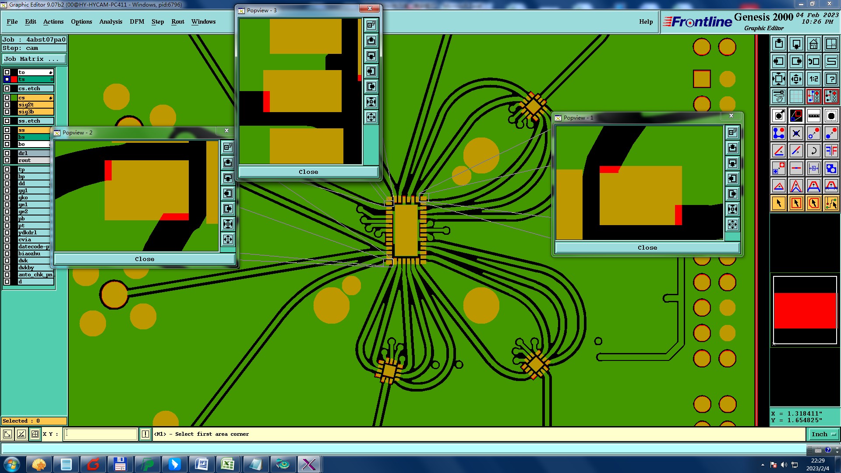Screen dimensions: 841x473
Task: Open the Inch units dropdown
Action: [823, 434]
